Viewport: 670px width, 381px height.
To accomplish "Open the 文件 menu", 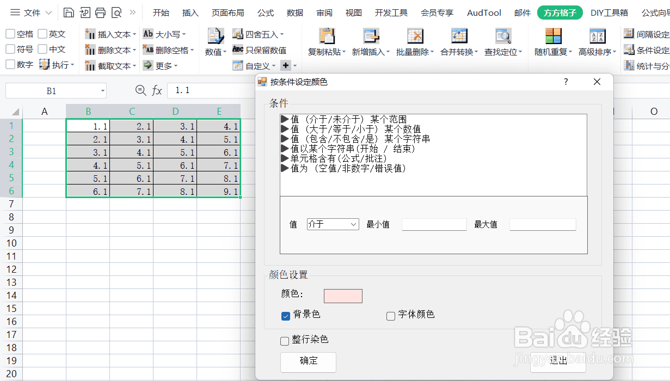I will [32, 13].
